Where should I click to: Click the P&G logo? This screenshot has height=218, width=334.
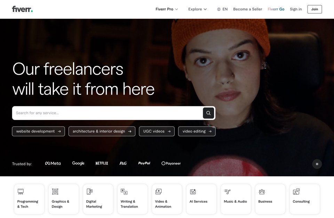point(123,163)
